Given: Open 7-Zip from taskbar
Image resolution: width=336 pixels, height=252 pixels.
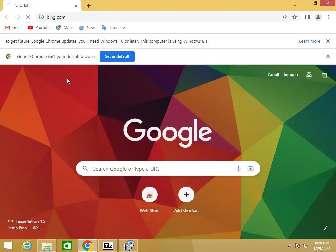Looking at the screenshot, I should 108,245.
